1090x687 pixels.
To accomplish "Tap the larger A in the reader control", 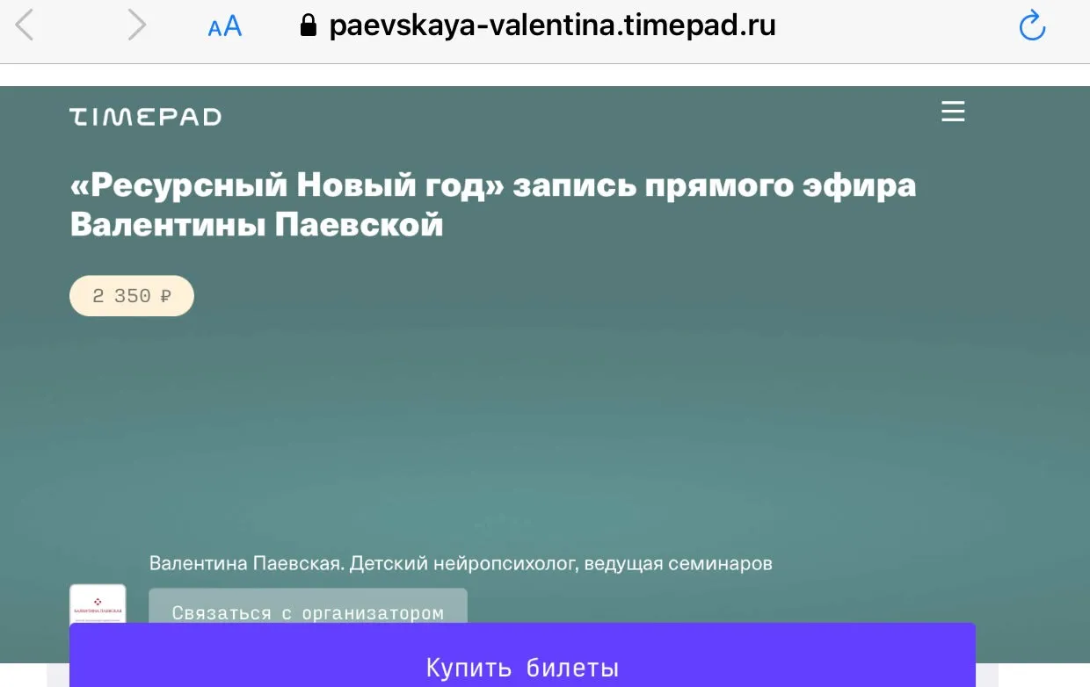I will click(232, 26).
